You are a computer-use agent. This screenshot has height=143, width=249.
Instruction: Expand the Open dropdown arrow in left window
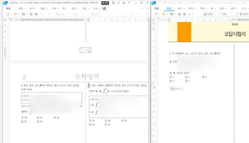[19, 14]
